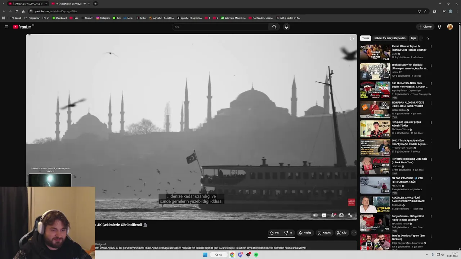Viewport: 461px width, 259px height.
Task: Go to browser home page icon
Action: pyautogui.click(x=23, y=11)
